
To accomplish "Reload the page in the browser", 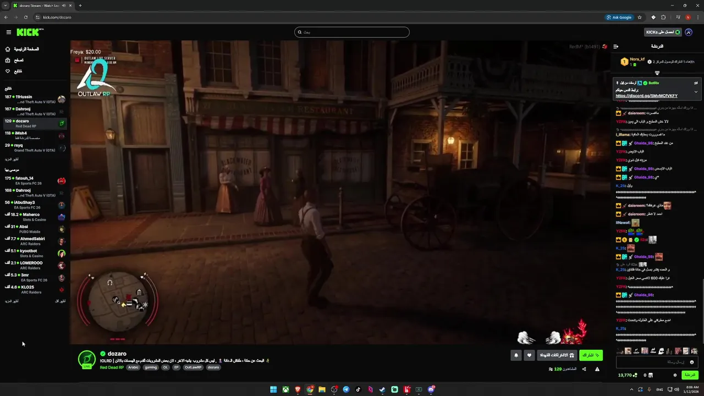I will point(25,17).
